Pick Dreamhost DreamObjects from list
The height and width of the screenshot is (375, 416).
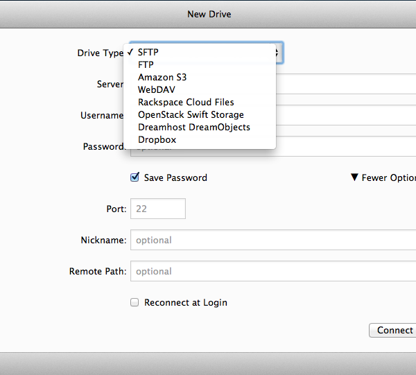click(x=193, y=127)
